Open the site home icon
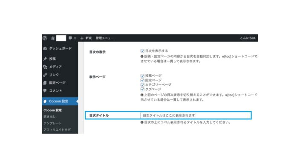 click(53, 38)
